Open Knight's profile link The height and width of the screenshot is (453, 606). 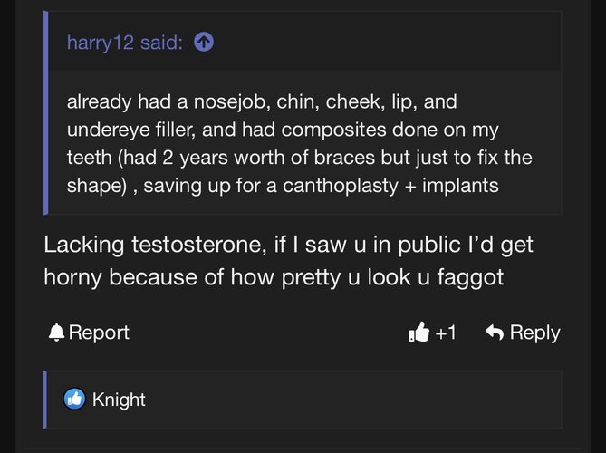point(119,400)
